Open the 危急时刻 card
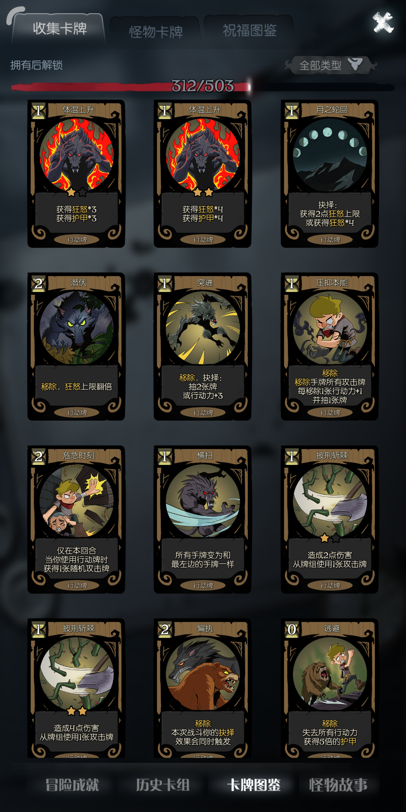 pos(76,520)
